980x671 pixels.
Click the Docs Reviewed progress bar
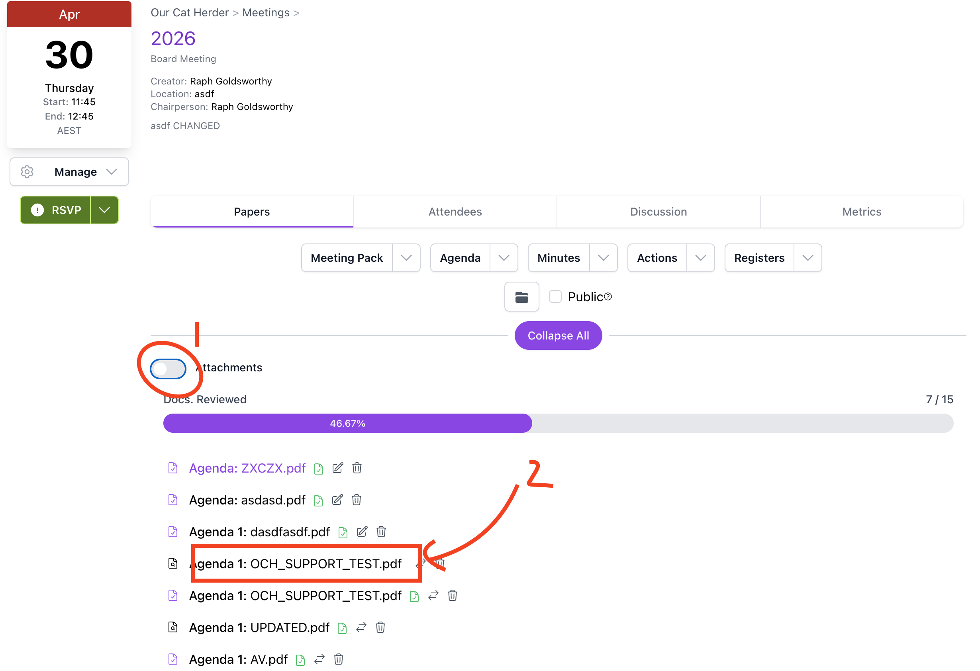[x=558, y=423]
